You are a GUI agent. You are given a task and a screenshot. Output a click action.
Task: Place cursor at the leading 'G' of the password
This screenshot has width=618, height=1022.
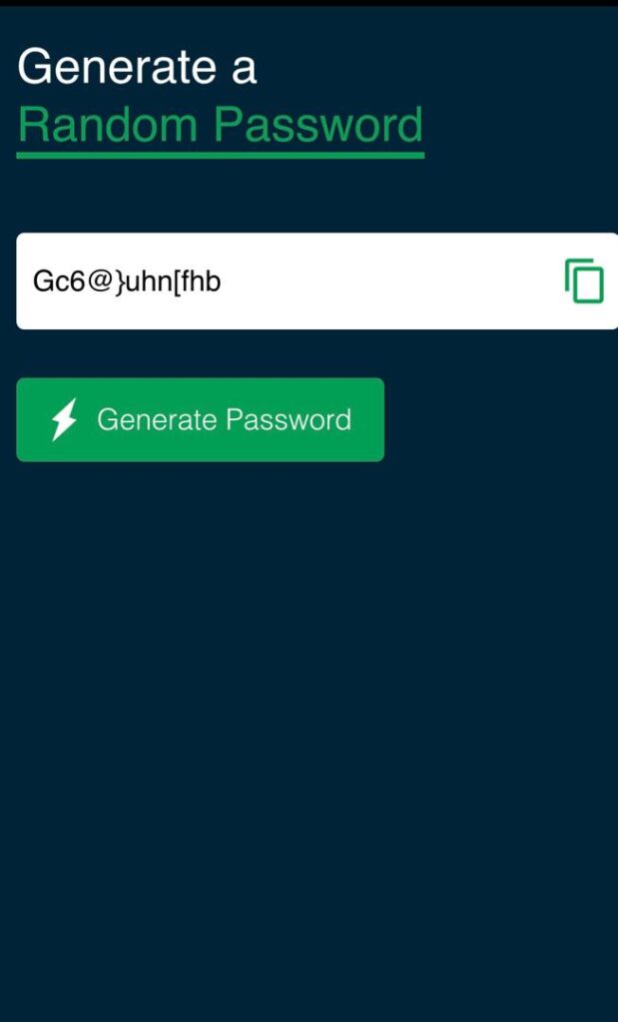click(42, 282)
